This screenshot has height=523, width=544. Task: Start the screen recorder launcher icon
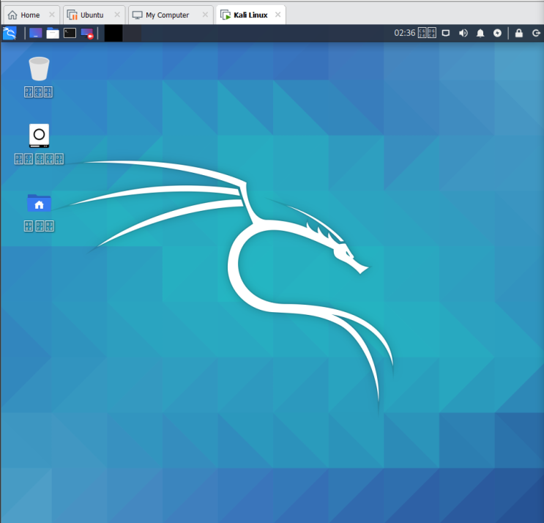87,34
